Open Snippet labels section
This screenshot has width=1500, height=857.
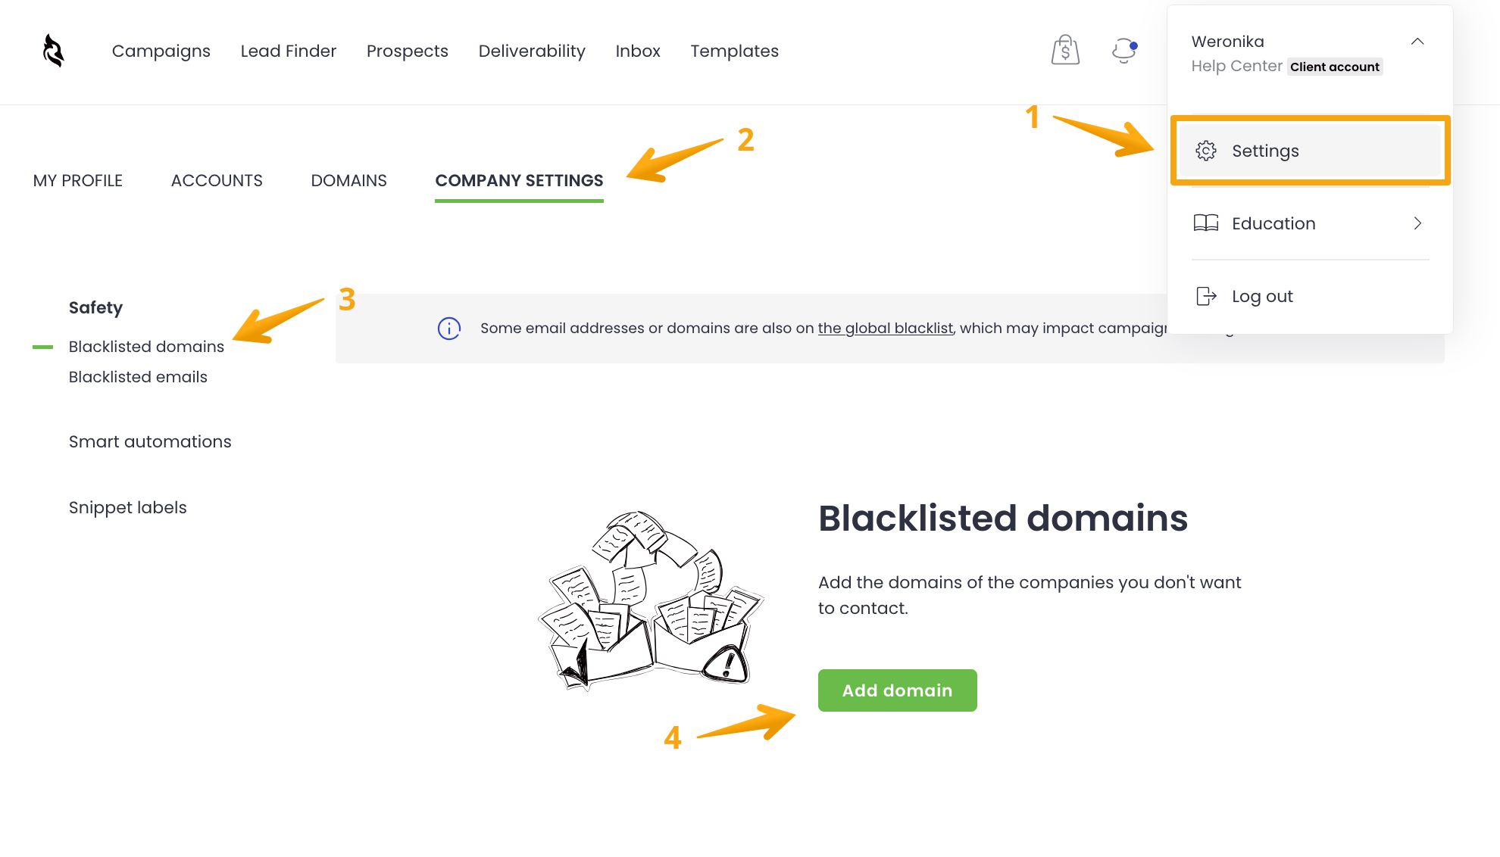128,507
